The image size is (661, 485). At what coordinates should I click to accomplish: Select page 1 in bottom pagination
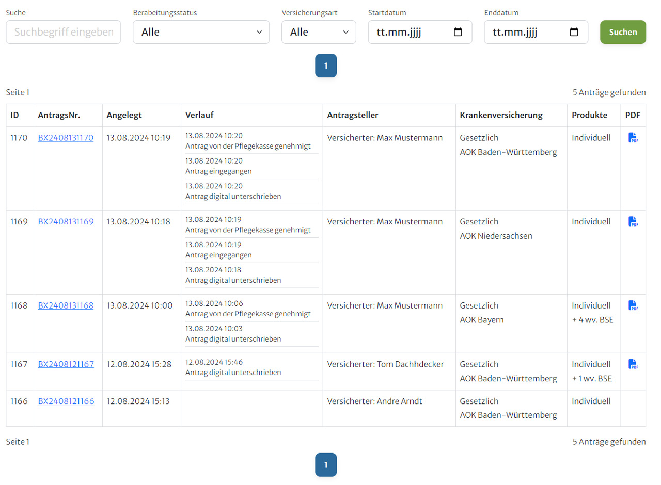click(326, 465)
